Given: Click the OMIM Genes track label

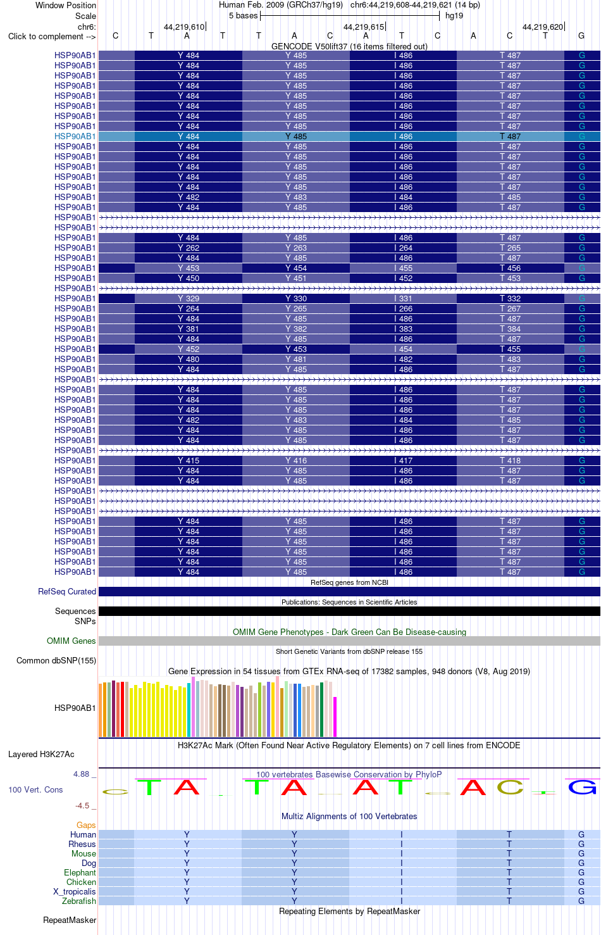Looking at the screenshot, I should coord(71,641).
